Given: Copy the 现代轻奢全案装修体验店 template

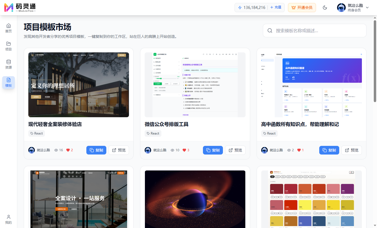Looking at the screenshot, I should tap(96, 150).
